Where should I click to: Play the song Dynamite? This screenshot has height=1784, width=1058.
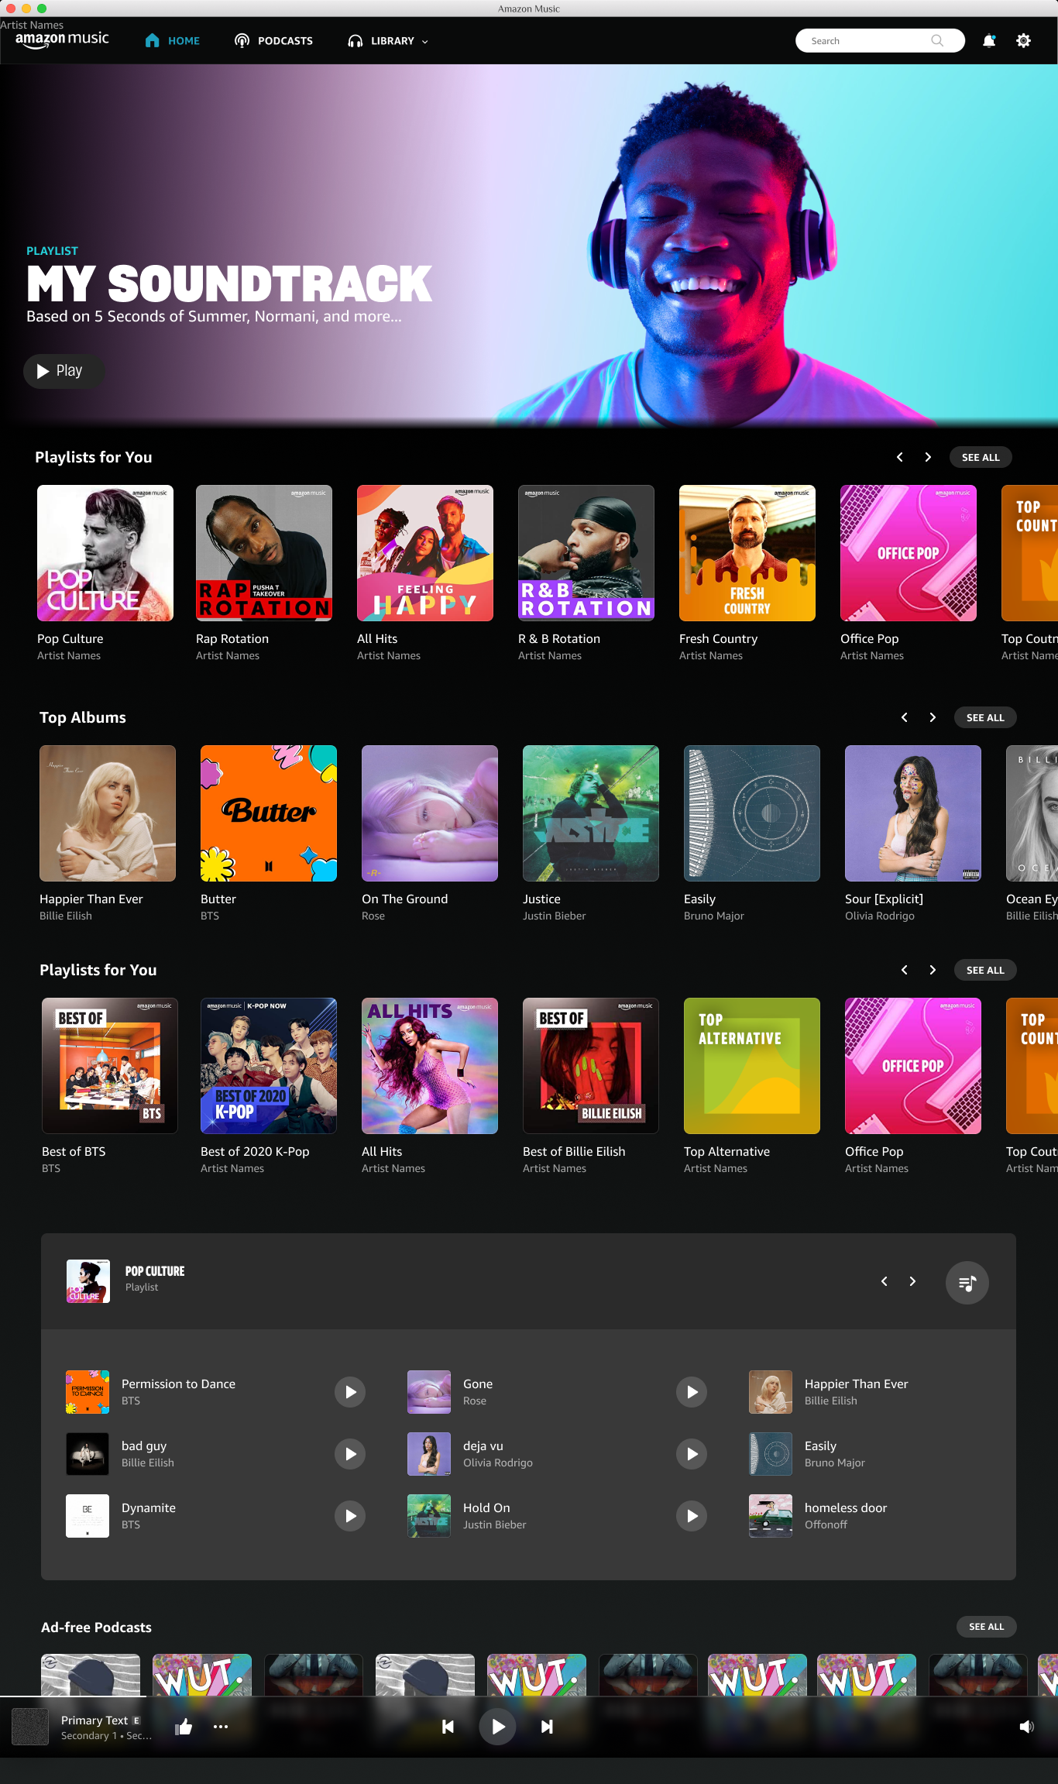tap(350, 1516)
